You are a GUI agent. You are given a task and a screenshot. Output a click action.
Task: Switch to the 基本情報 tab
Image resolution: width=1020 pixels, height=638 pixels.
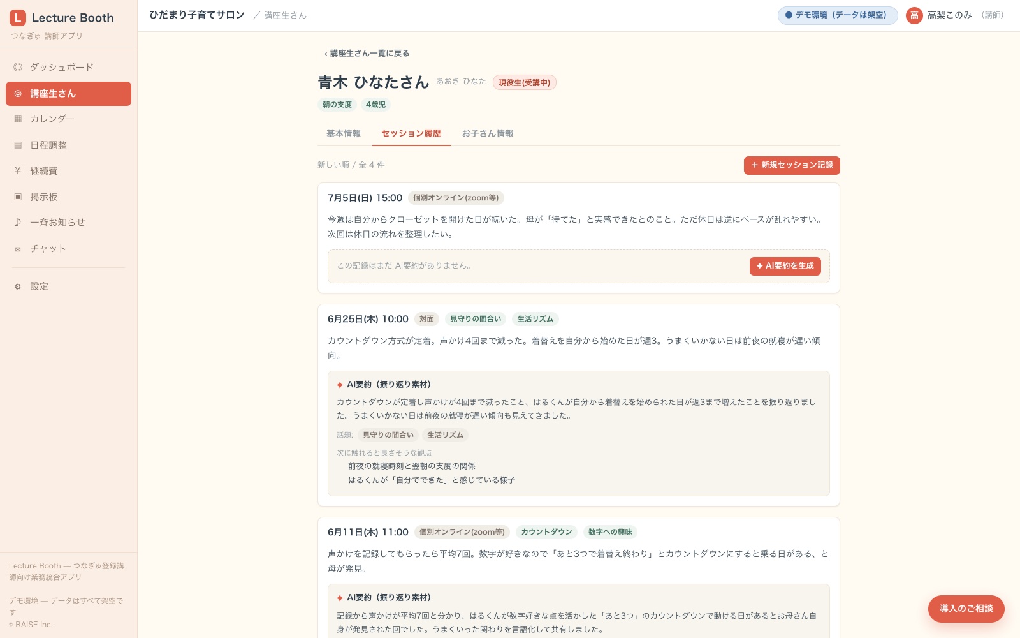[344, 133]
